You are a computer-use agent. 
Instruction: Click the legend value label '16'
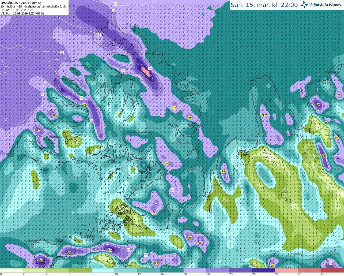[185, 274]
